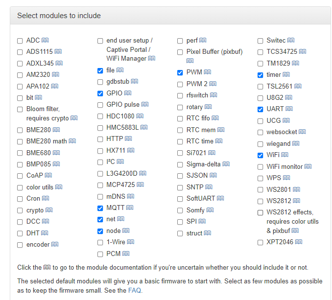332x300 pixels.
Task: Enable the Bloom filter checkbox
Action: pyautogui.click(x=20, y=109)
